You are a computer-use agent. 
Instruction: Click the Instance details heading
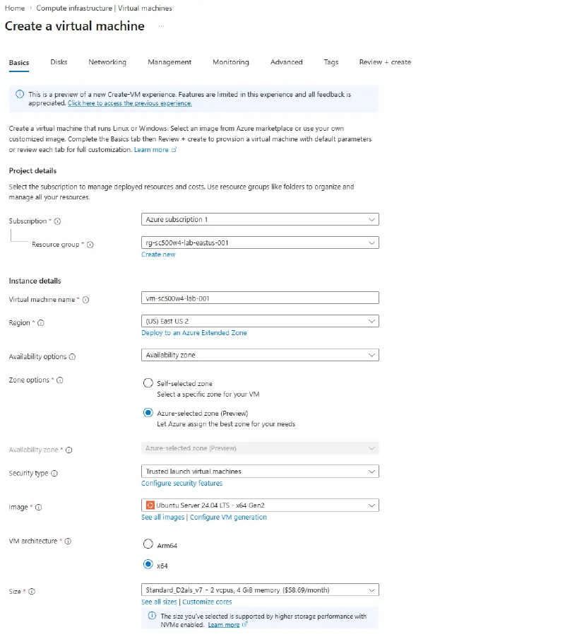pos(35,281)
